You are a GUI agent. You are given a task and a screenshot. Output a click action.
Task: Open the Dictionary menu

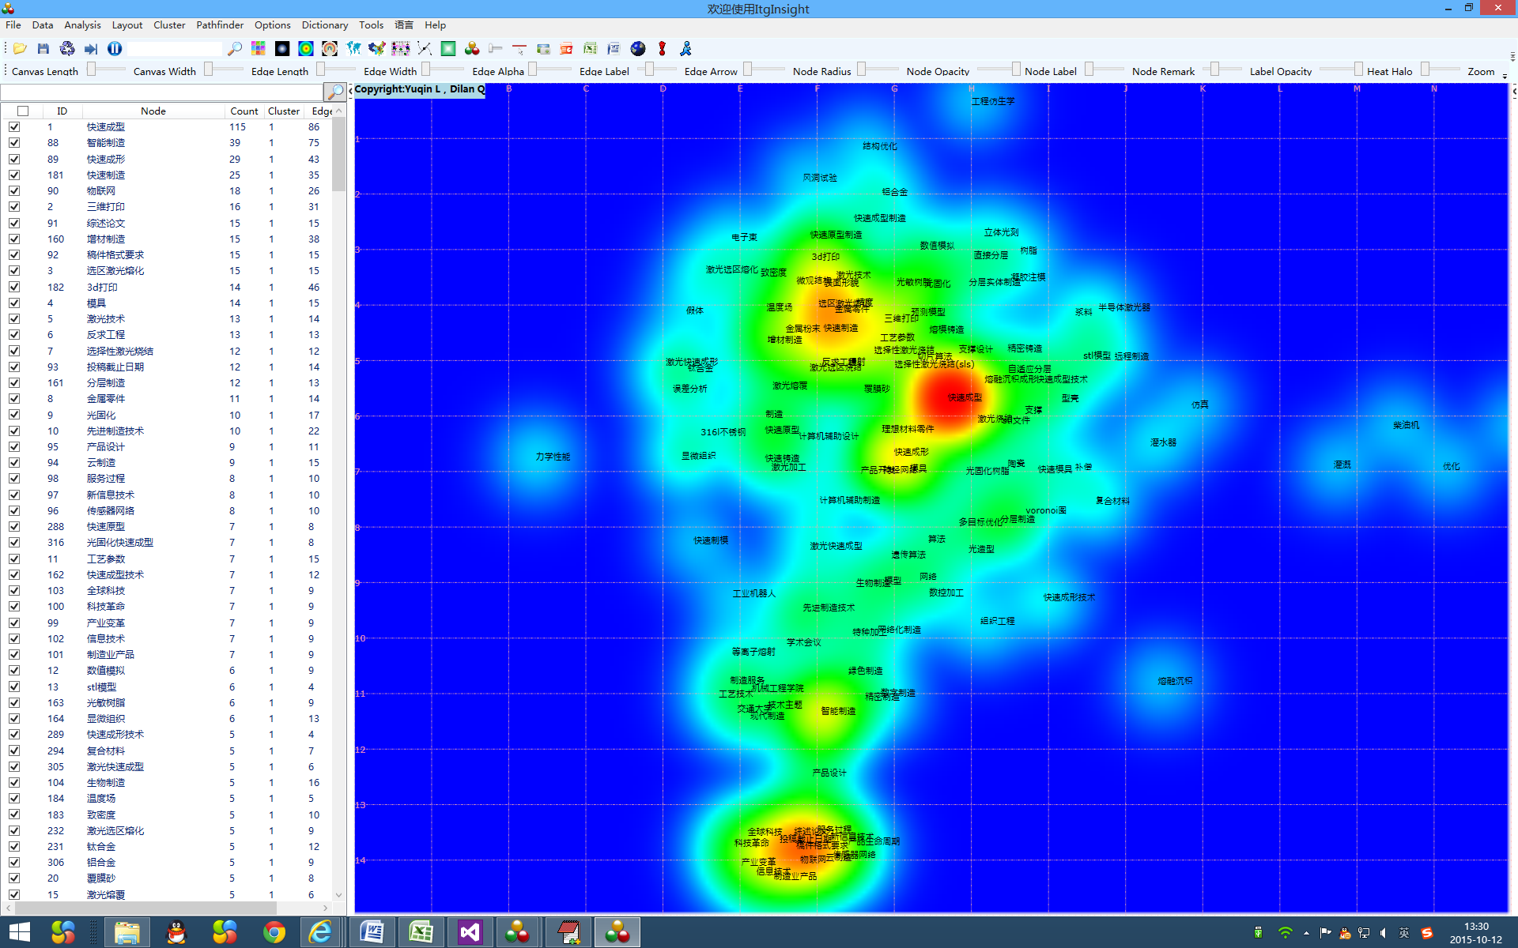pos(324,25)
